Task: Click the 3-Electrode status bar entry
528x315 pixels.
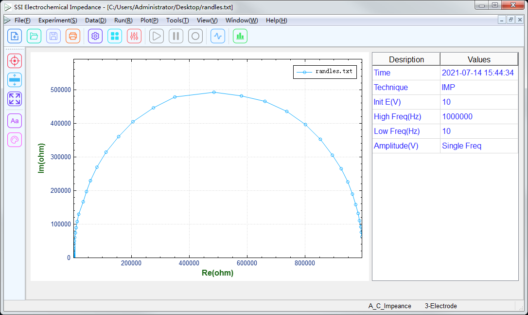Action: pos(441,306)
